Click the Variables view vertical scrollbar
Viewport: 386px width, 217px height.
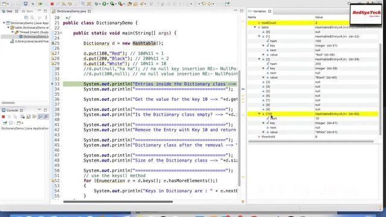tap(381, 89)
